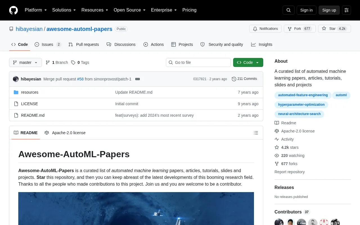Expand commit message ellipsis button
The image size is (360, 225).
point(138,79)
